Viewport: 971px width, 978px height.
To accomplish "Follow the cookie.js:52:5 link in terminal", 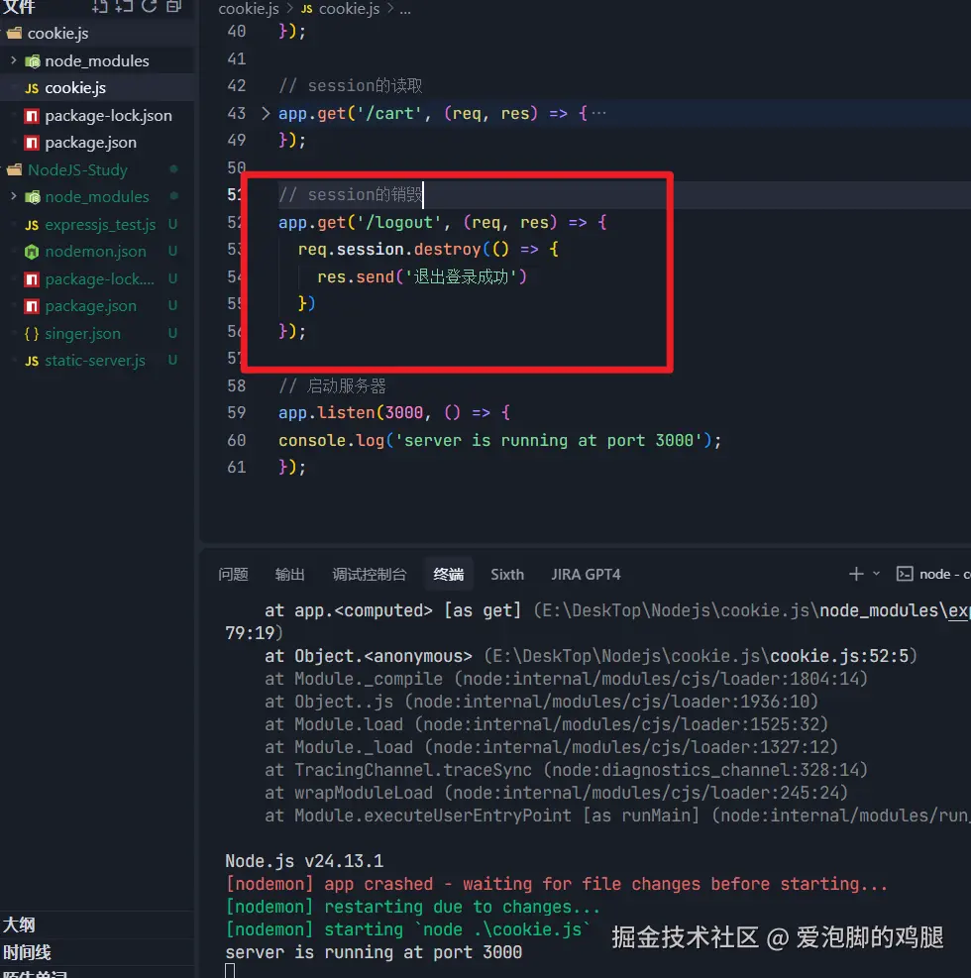I will (x=839, y=656).
